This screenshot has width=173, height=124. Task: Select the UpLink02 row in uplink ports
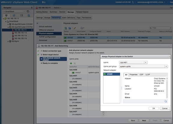click(84, 82)
